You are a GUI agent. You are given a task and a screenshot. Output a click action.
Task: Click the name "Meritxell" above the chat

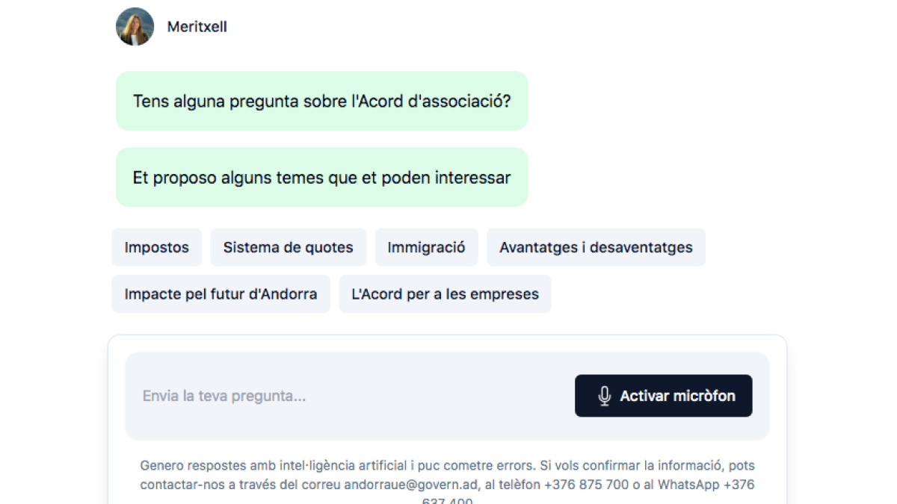(197, 26)
